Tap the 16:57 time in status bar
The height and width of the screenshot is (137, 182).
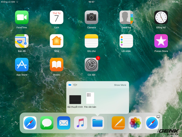click(x=91, y=2)
